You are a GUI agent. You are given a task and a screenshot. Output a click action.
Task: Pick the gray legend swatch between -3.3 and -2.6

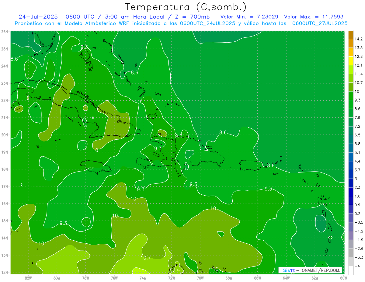pyautogui.click(x=351, y=253)
